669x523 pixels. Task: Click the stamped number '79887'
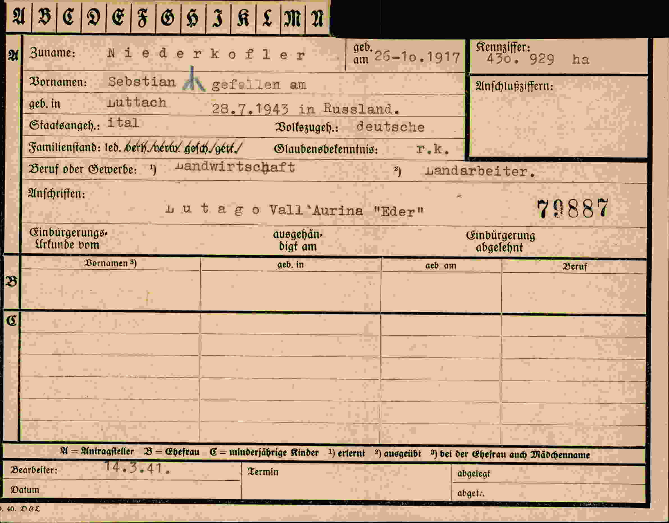[572, 209]
